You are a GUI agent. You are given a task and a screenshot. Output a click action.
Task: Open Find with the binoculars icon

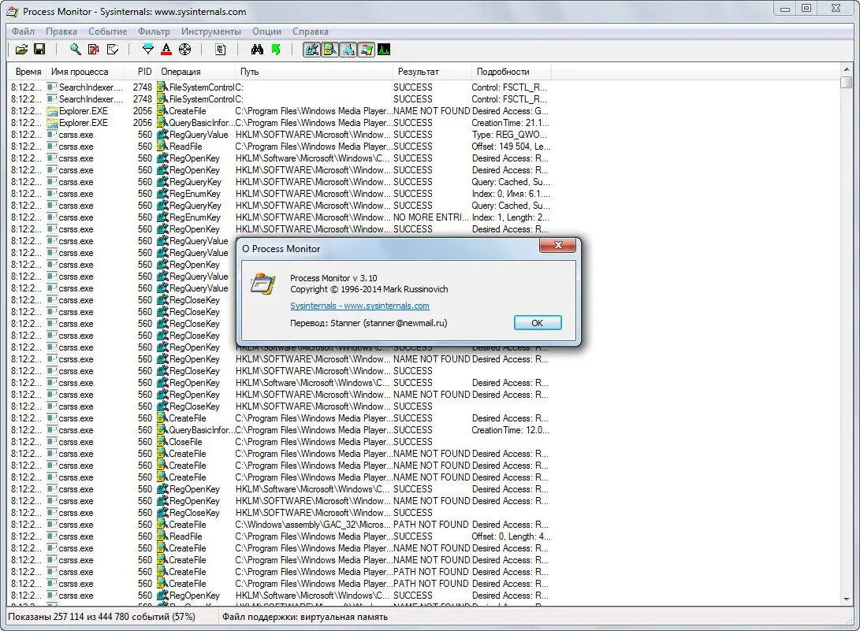[257, 50]
